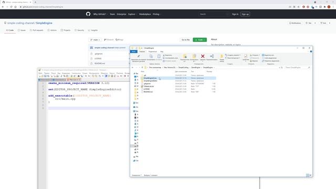Open the SimpleEngine repository link
Viewport: 336px width, 189px height.
pos(44,23)
